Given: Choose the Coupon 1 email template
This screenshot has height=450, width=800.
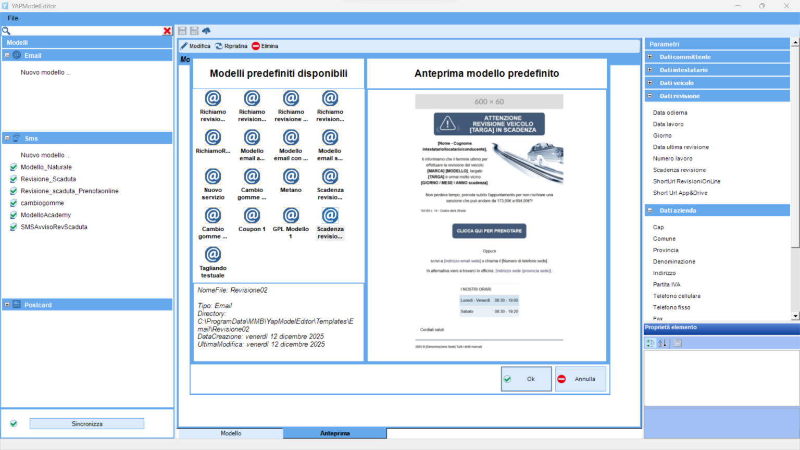Looking at the screenshot, I should [x=252, y=216].
